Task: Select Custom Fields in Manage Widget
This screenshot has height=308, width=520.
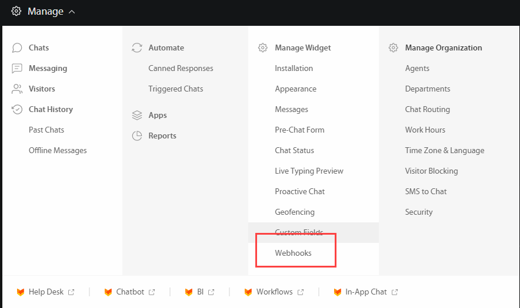Action: click(x=299, y=233)
